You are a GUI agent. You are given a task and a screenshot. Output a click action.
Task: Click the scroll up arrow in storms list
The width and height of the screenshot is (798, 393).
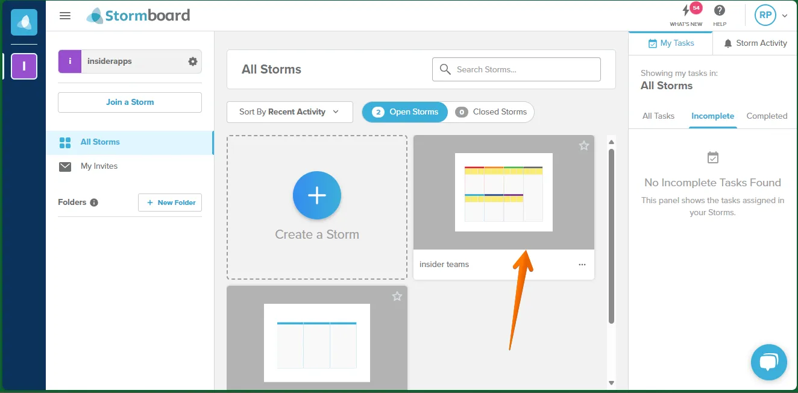[611, 142]
